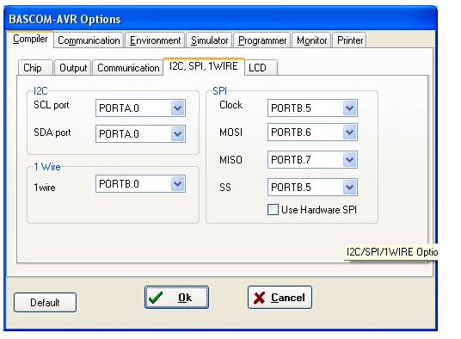Click the MOSI label
The image size is (461, 339).
[230, 133]
